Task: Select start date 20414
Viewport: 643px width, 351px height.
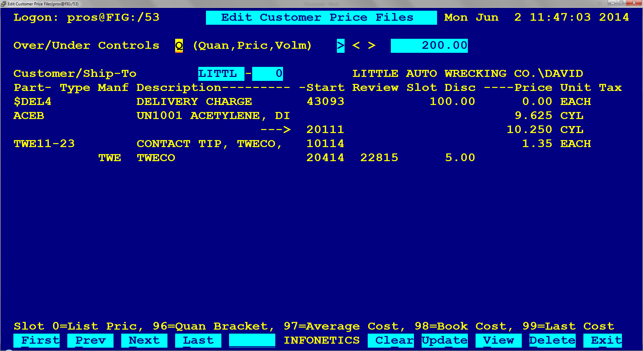Action: (x=325, y=158)
